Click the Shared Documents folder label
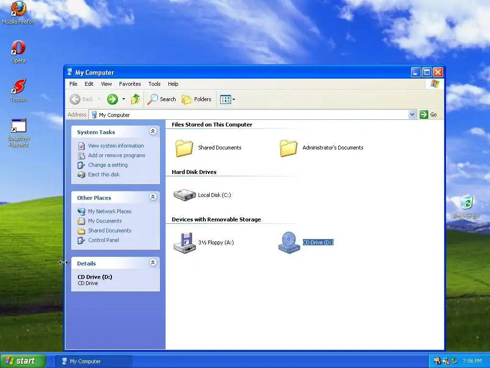490x368 pixels. [220, 148]
